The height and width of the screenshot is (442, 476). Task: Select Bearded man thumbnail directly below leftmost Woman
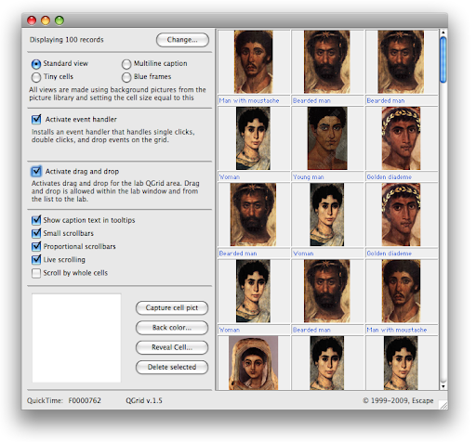pyautogui.click(x=254, y=214)
